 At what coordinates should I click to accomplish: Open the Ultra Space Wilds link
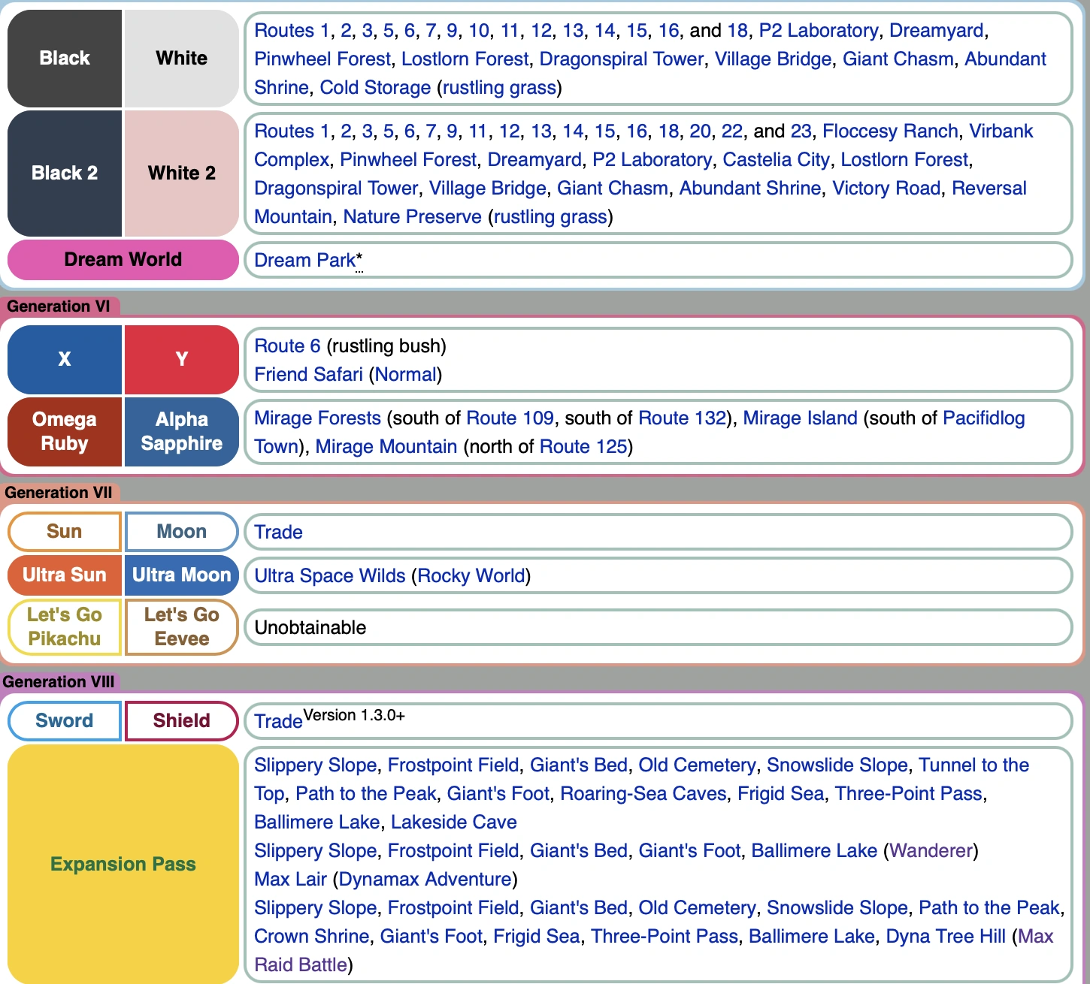click(x=329, y=576)
